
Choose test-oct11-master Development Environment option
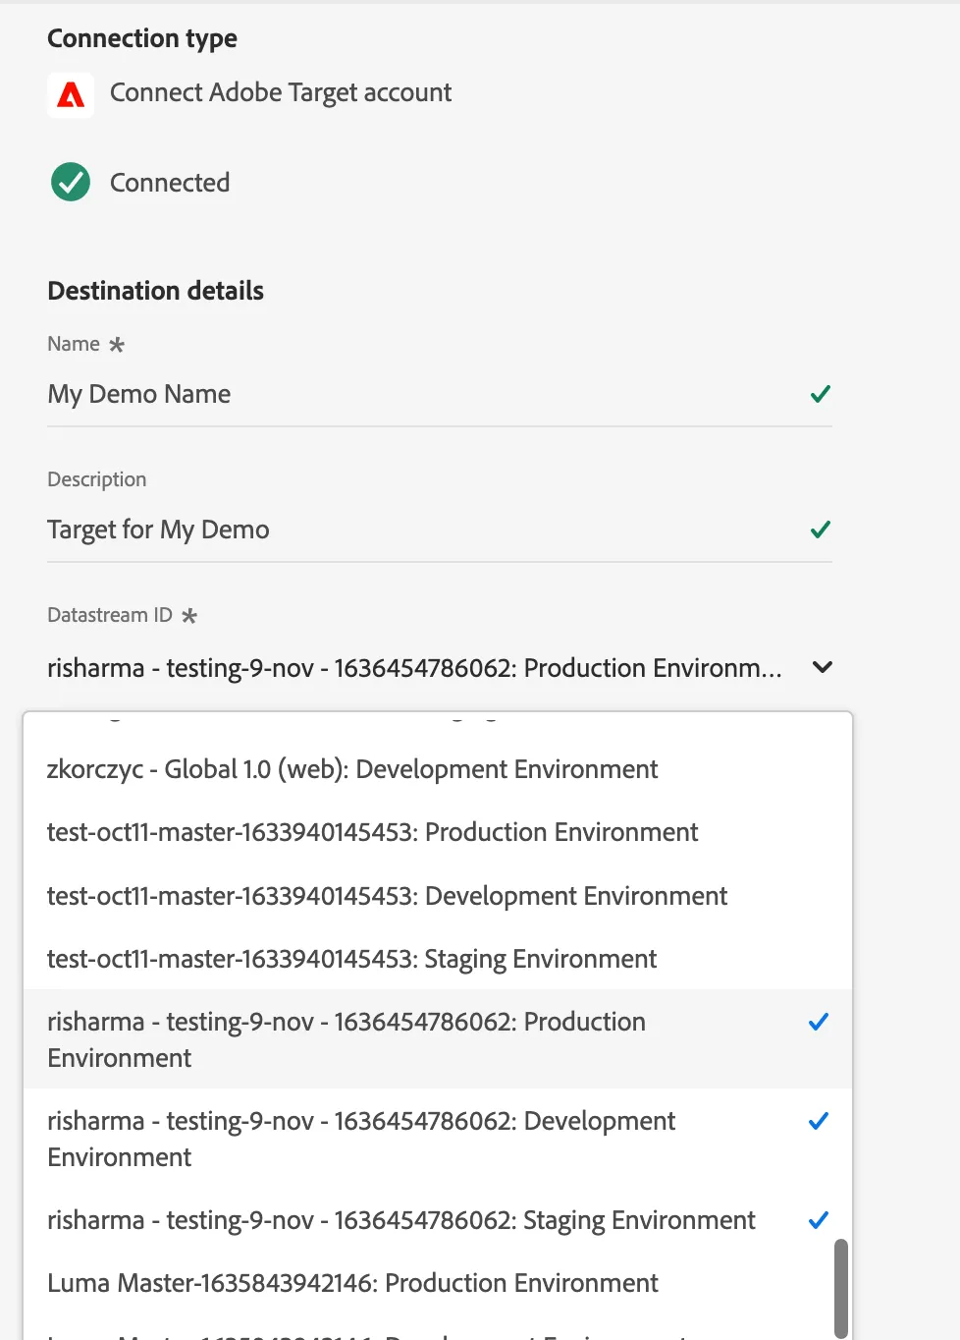click(438, 896)
